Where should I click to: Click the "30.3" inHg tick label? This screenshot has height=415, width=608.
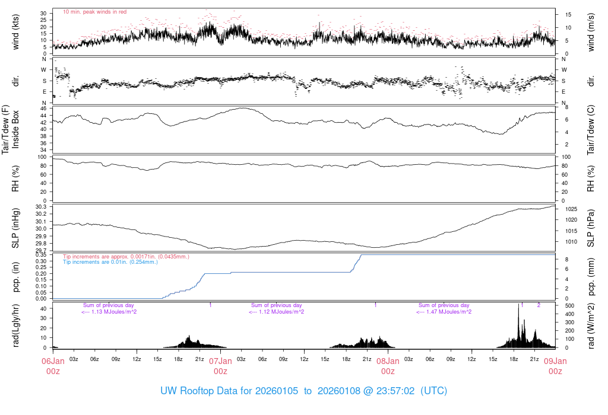41,207
